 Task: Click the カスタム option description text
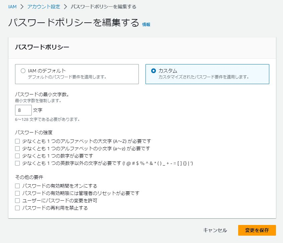(x=204, y=77)
